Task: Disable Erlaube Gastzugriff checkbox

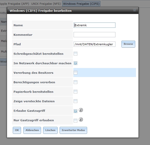Action: [x=75, y=111]
